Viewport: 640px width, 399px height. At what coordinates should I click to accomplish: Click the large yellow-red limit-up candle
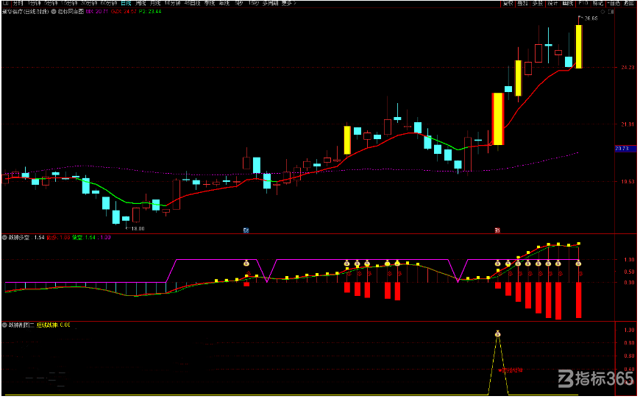click(497, 119)
